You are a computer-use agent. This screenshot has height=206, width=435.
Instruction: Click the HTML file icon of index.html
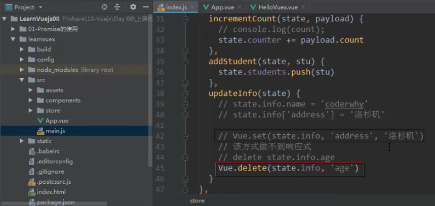31,192
